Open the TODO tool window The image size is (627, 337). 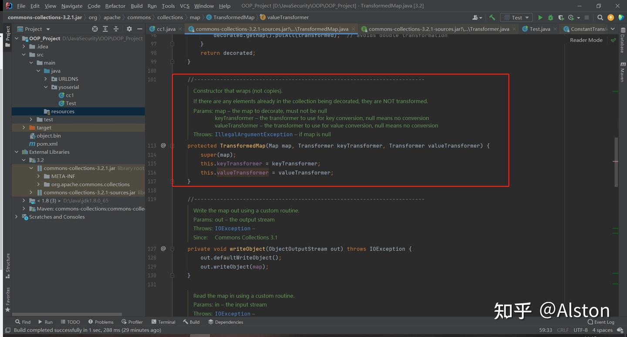coord(70,322)
